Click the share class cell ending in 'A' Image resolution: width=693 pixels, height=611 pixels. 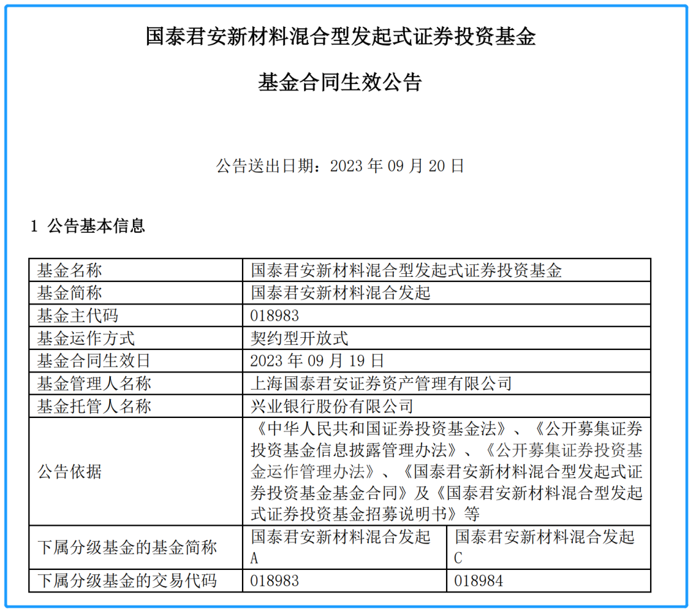click(x=345, y=548)
